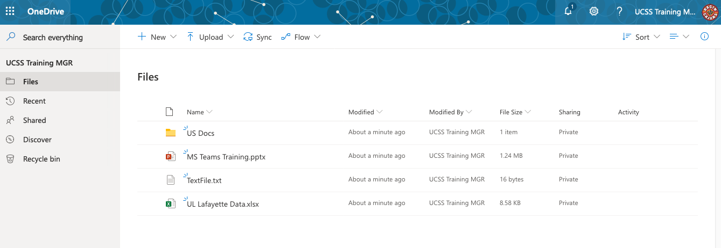Image resolution: width=721 pixels, height=248 pixels.
Task: Open UL Lafayette Data.xlsx
Action: (223, 204)
